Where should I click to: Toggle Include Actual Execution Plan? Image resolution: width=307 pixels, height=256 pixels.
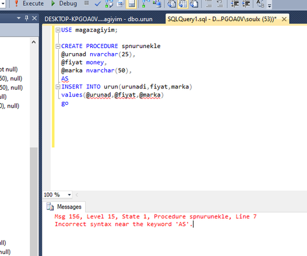[x=145, y=4]
